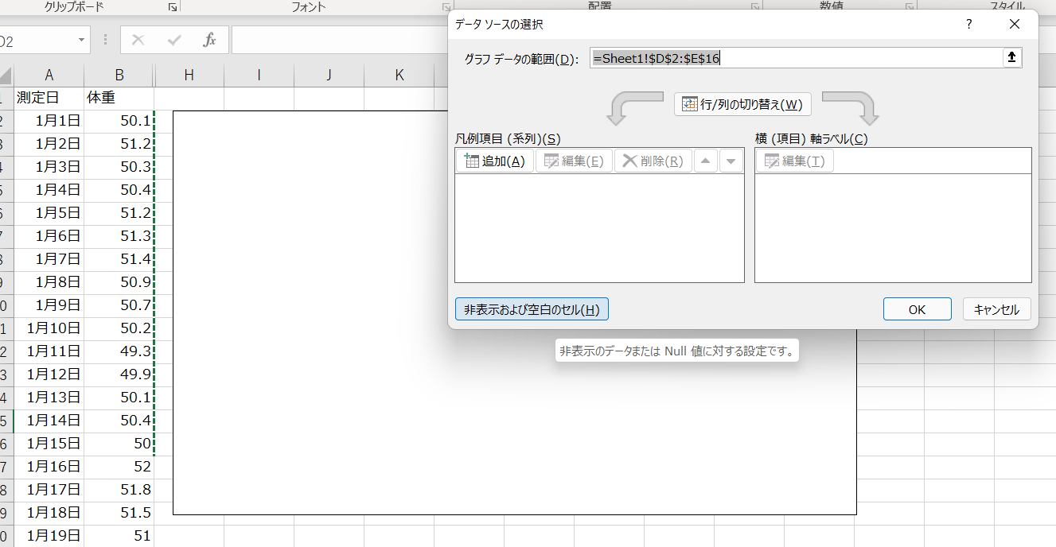
Task: Open the クリップボード group dialog launcher
Action: click(172, 7)
